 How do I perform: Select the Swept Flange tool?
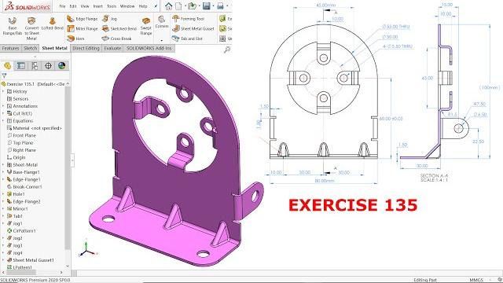[x=146, y=26]
